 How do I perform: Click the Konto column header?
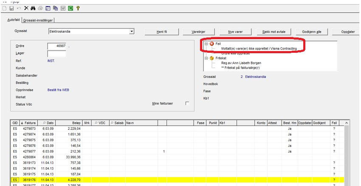pyautogui.click(x=261, y=123)
